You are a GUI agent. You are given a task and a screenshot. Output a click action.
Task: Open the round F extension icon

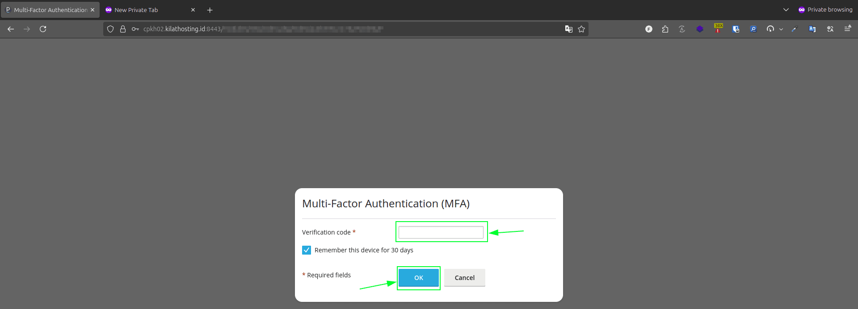(x=649, y=29)
